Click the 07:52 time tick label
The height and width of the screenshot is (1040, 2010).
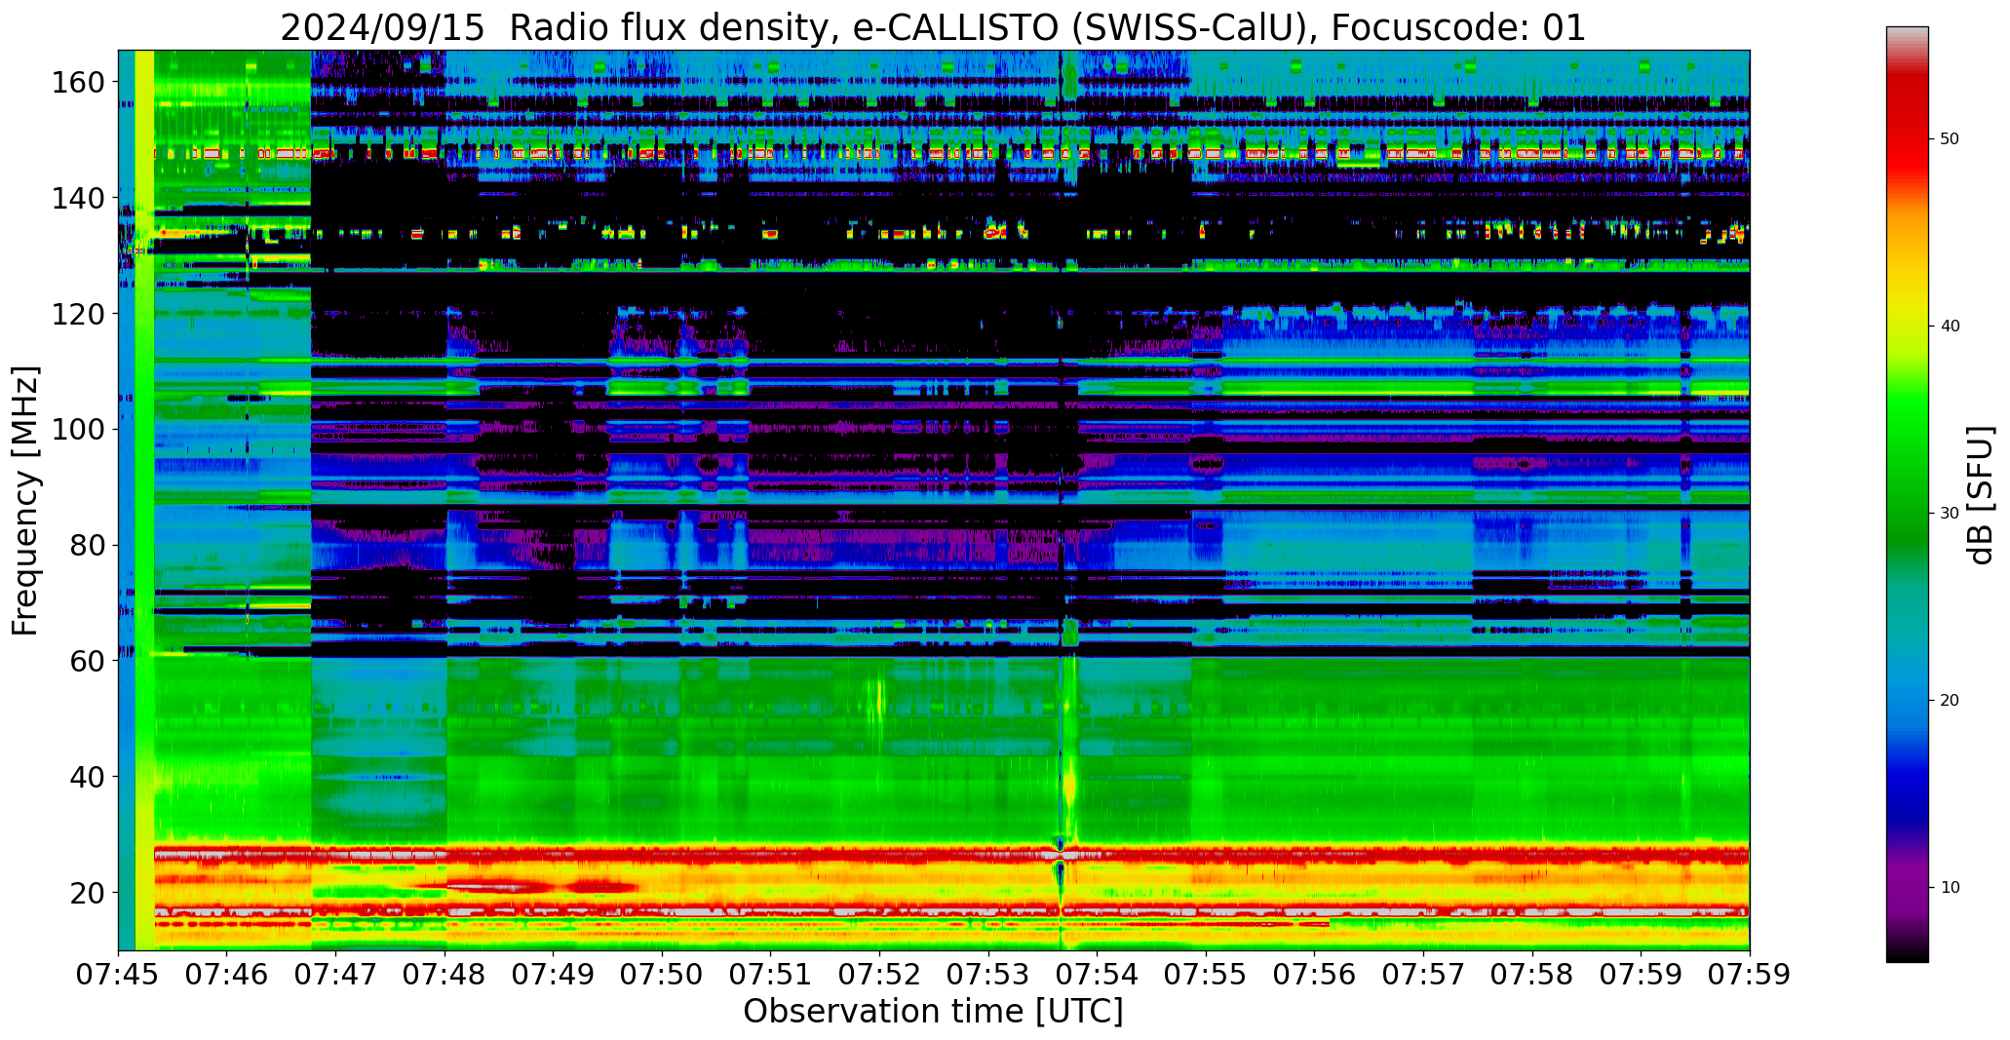point(880,974)
